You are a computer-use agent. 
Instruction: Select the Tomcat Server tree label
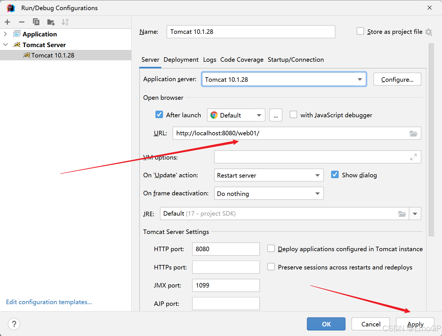44,45
